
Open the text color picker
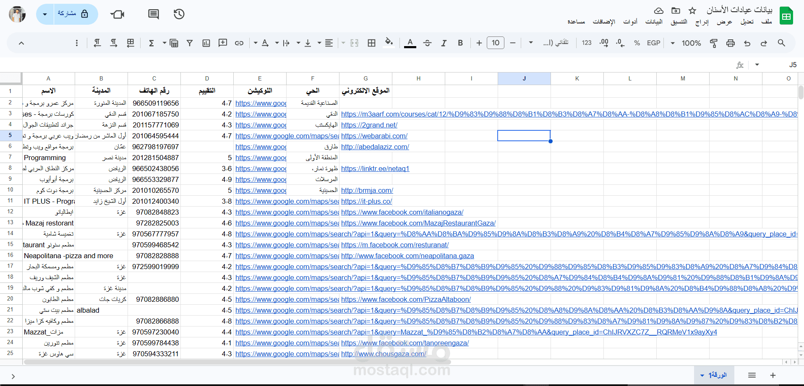(x=410, y=43)
